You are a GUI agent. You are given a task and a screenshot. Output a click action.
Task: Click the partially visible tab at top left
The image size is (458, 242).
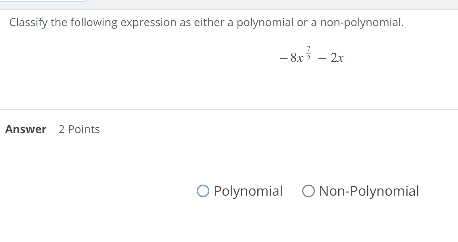(44, 2)
